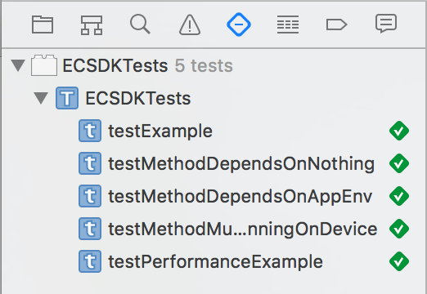Collapse the ECSDKTests bundle disclosure triangle
This screenshot has width=427, height=294.
(18, 65)
